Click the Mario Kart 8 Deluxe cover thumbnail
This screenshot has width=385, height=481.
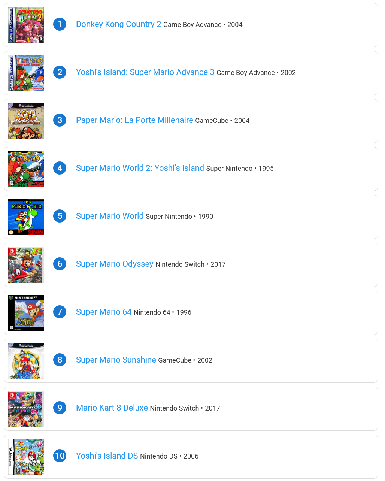tap(26, 409)
